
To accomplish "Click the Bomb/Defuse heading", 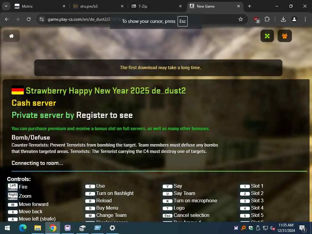I will (x=31, y=137).
